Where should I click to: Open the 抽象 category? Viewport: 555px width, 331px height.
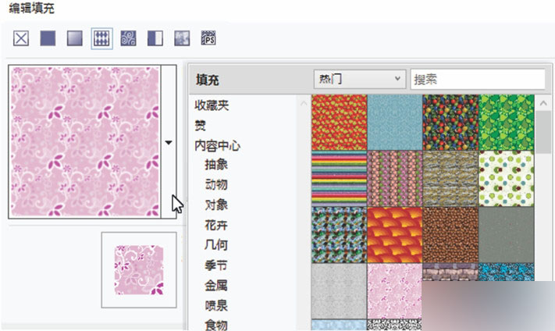click(216, 165)
